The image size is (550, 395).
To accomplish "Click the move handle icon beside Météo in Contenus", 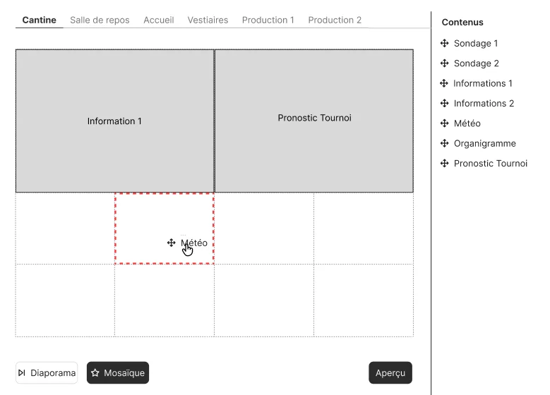I will (444, 123).
